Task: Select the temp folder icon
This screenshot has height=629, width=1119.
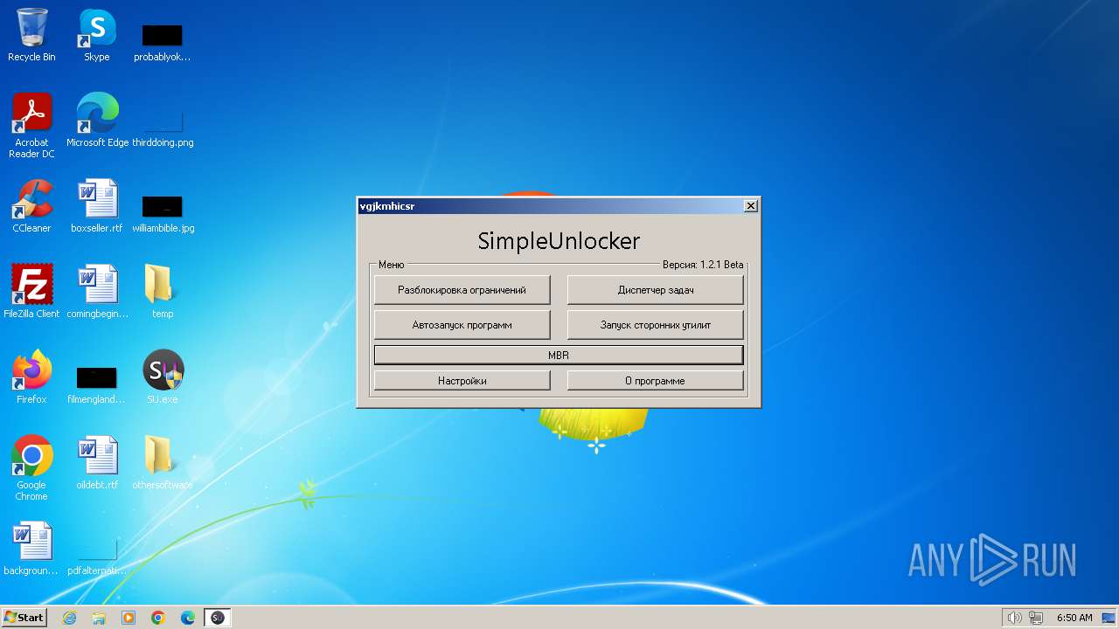Action: click(163, 292)
